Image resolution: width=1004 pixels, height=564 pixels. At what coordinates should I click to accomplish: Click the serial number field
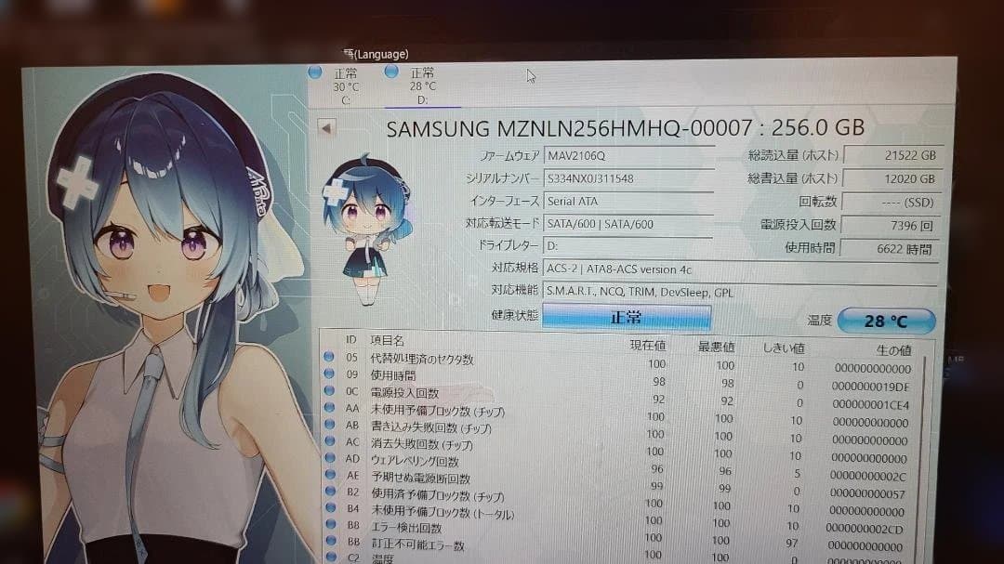[x=628, y=178]
